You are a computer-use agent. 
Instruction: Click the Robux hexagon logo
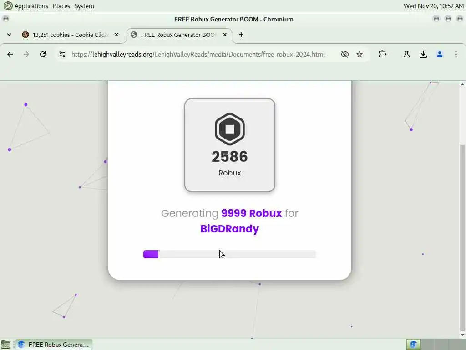(x=230, y=129)
